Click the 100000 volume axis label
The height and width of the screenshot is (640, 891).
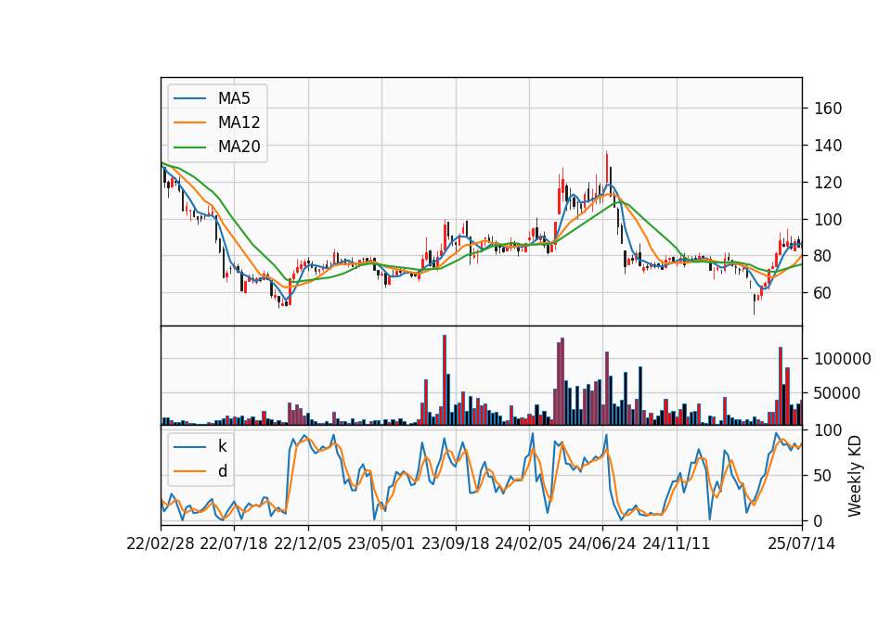tap(843, 359)
